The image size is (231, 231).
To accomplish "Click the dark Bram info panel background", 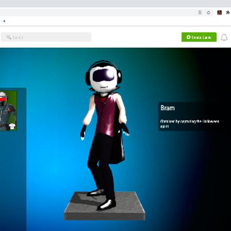I will [x=193, y=116].
